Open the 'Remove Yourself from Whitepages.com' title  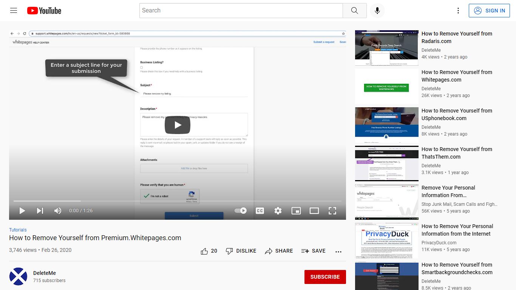click(457, 76)
